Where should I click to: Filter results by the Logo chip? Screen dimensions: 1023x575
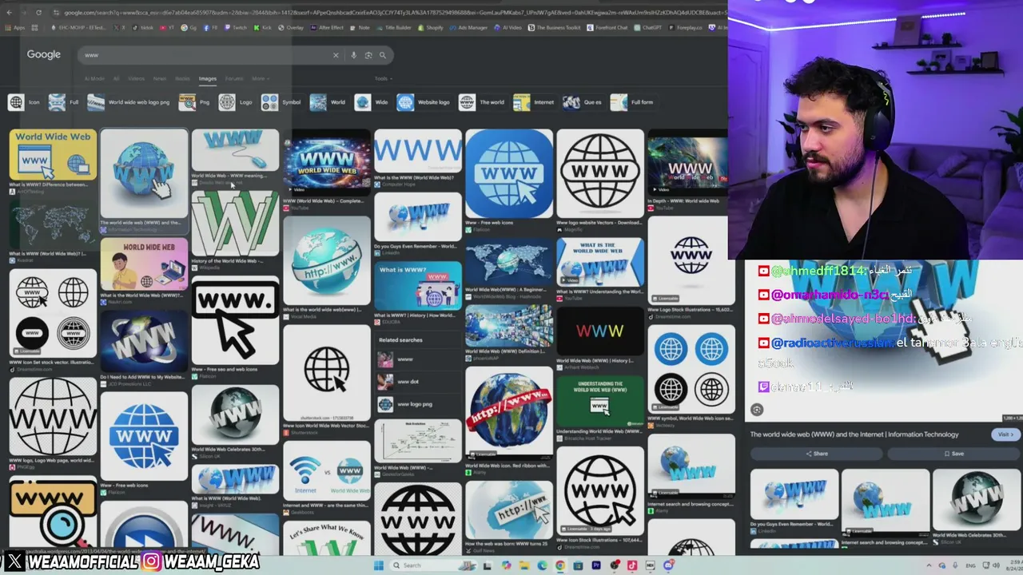coord(237,102)
